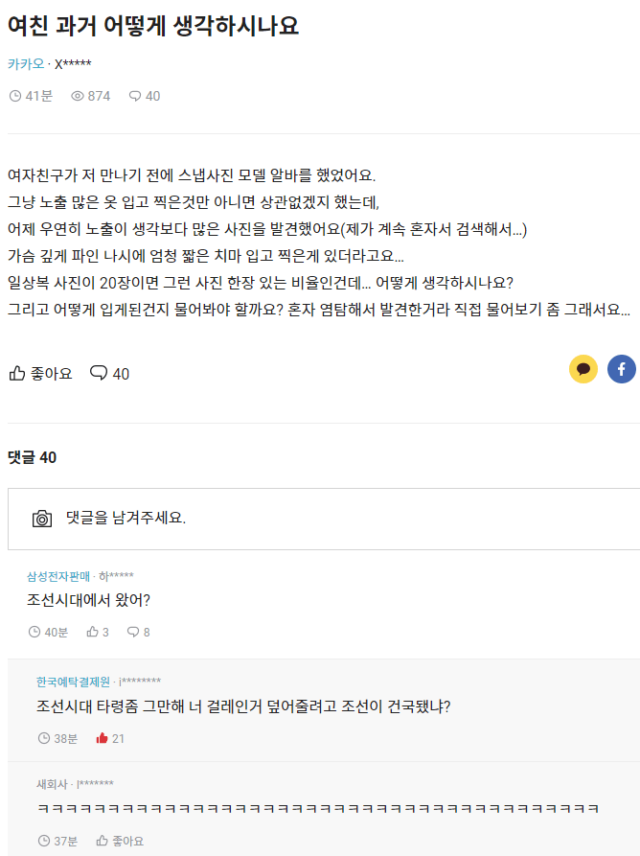Image resolution: width=640 pixels, height=856 pixels.
Task: Click red thumbs-up on 한국예탁결제원 reply
Action: [102, 738]
